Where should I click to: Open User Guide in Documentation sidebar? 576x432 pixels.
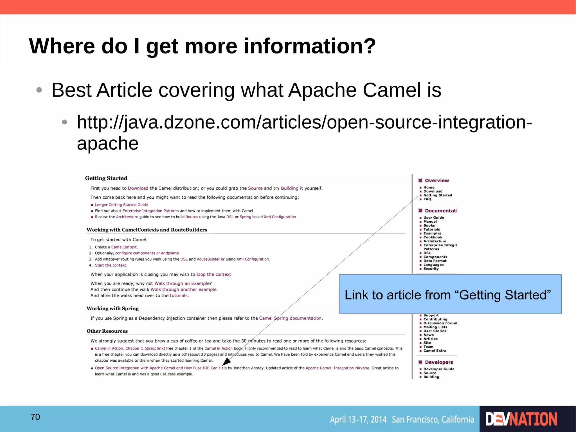pyautogui.click(x=434, y=218)
